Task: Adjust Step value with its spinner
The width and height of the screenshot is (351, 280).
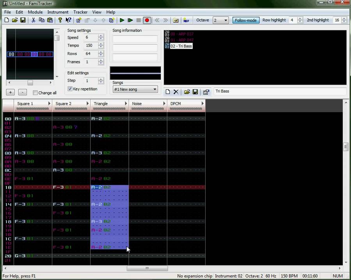Action: click(101, 80)
